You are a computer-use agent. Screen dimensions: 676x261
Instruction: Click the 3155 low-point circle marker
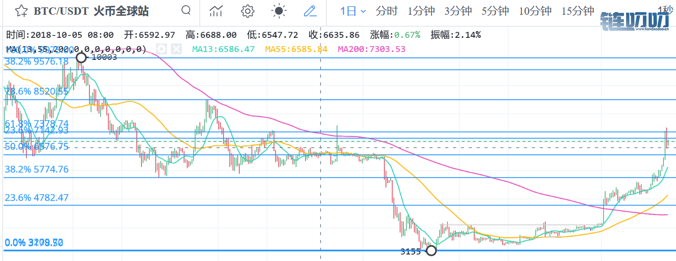point(431,250)
